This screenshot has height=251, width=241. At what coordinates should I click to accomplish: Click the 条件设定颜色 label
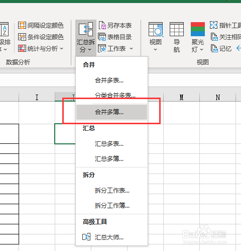coord(46,37)
